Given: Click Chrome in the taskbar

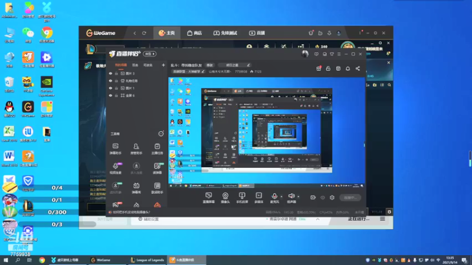Looking at the screenshot, I should (42, 260).
